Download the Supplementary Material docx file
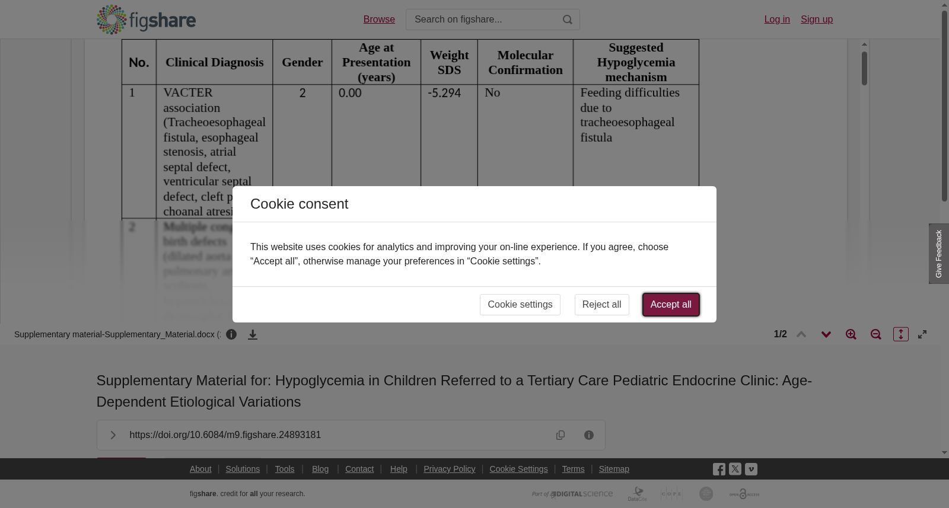 click(x=253, y=334)
